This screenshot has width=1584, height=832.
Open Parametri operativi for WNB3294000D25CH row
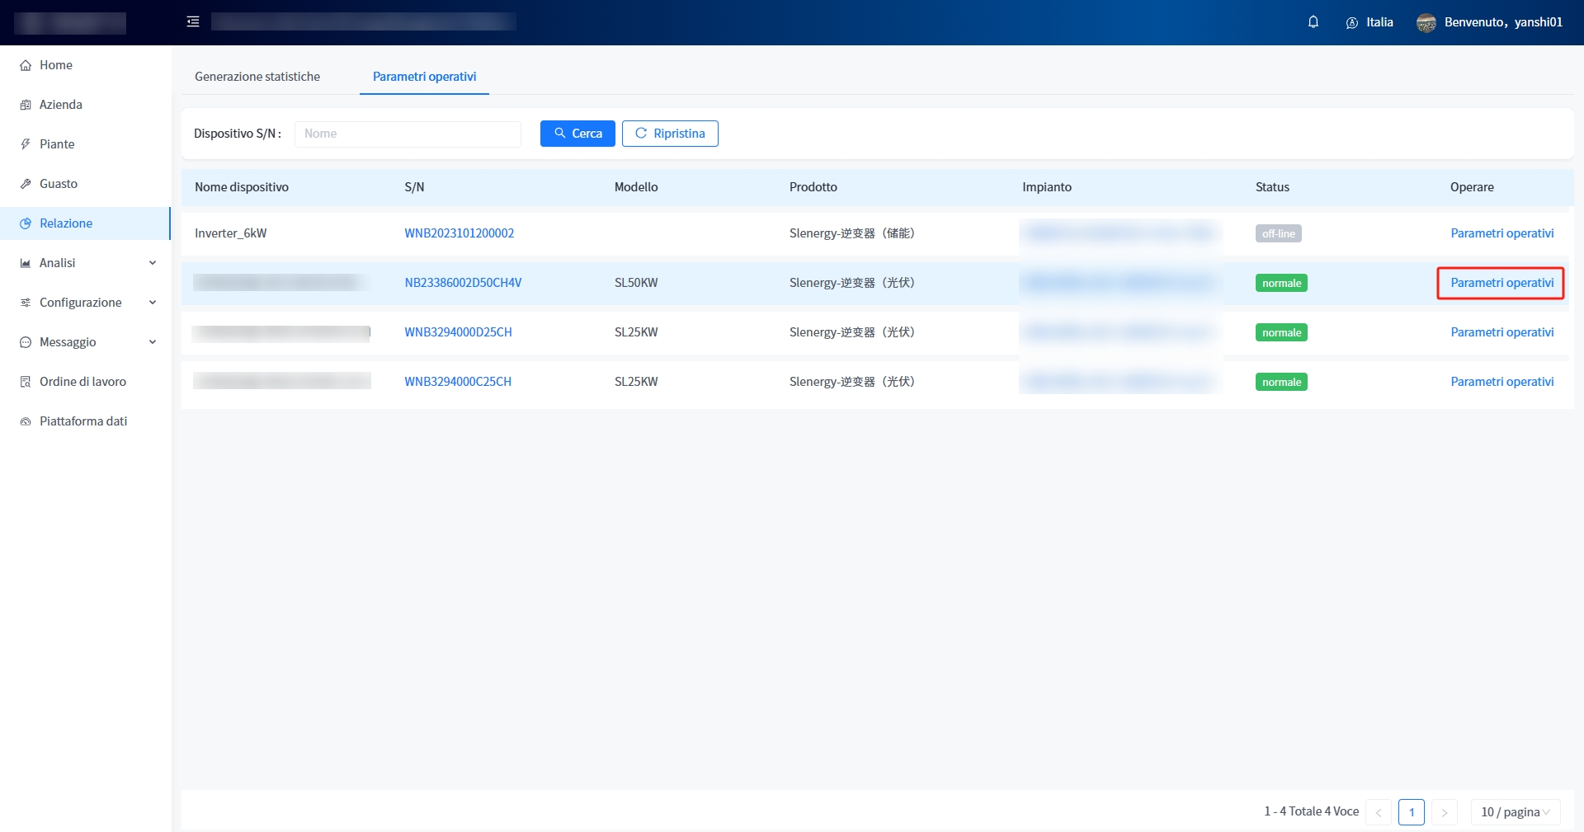coord(1501,332)
